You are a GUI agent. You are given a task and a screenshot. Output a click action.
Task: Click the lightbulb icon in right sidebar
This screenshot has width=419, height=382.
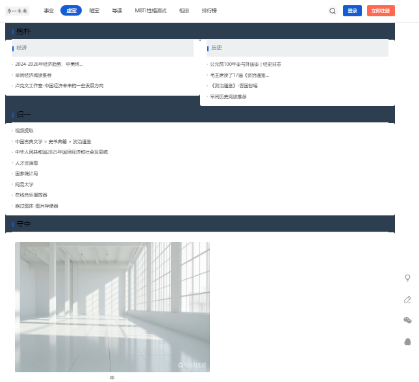pos(407,278)
